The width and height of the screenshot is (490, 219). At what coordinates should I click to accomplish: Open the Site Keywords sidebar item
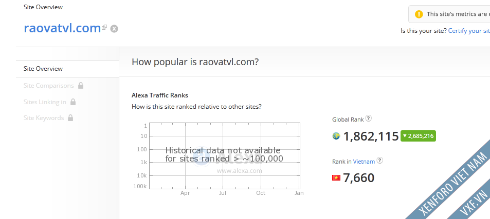click(x=44, y=118)
